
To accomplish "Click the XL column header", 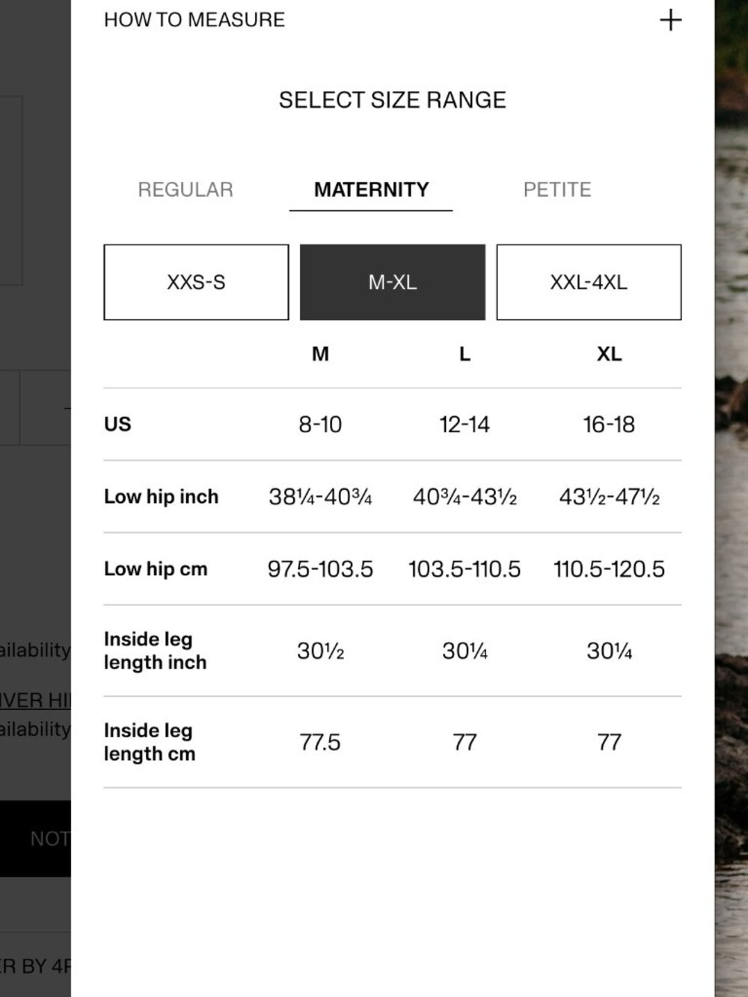I will 609,354.
